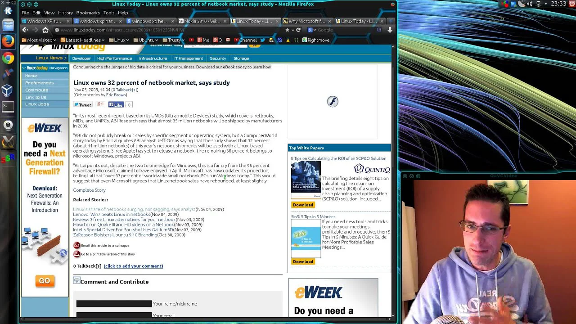Viewport: 576px width, 324px height.
Task: Open a new browser tab
Action: point(391,21)
